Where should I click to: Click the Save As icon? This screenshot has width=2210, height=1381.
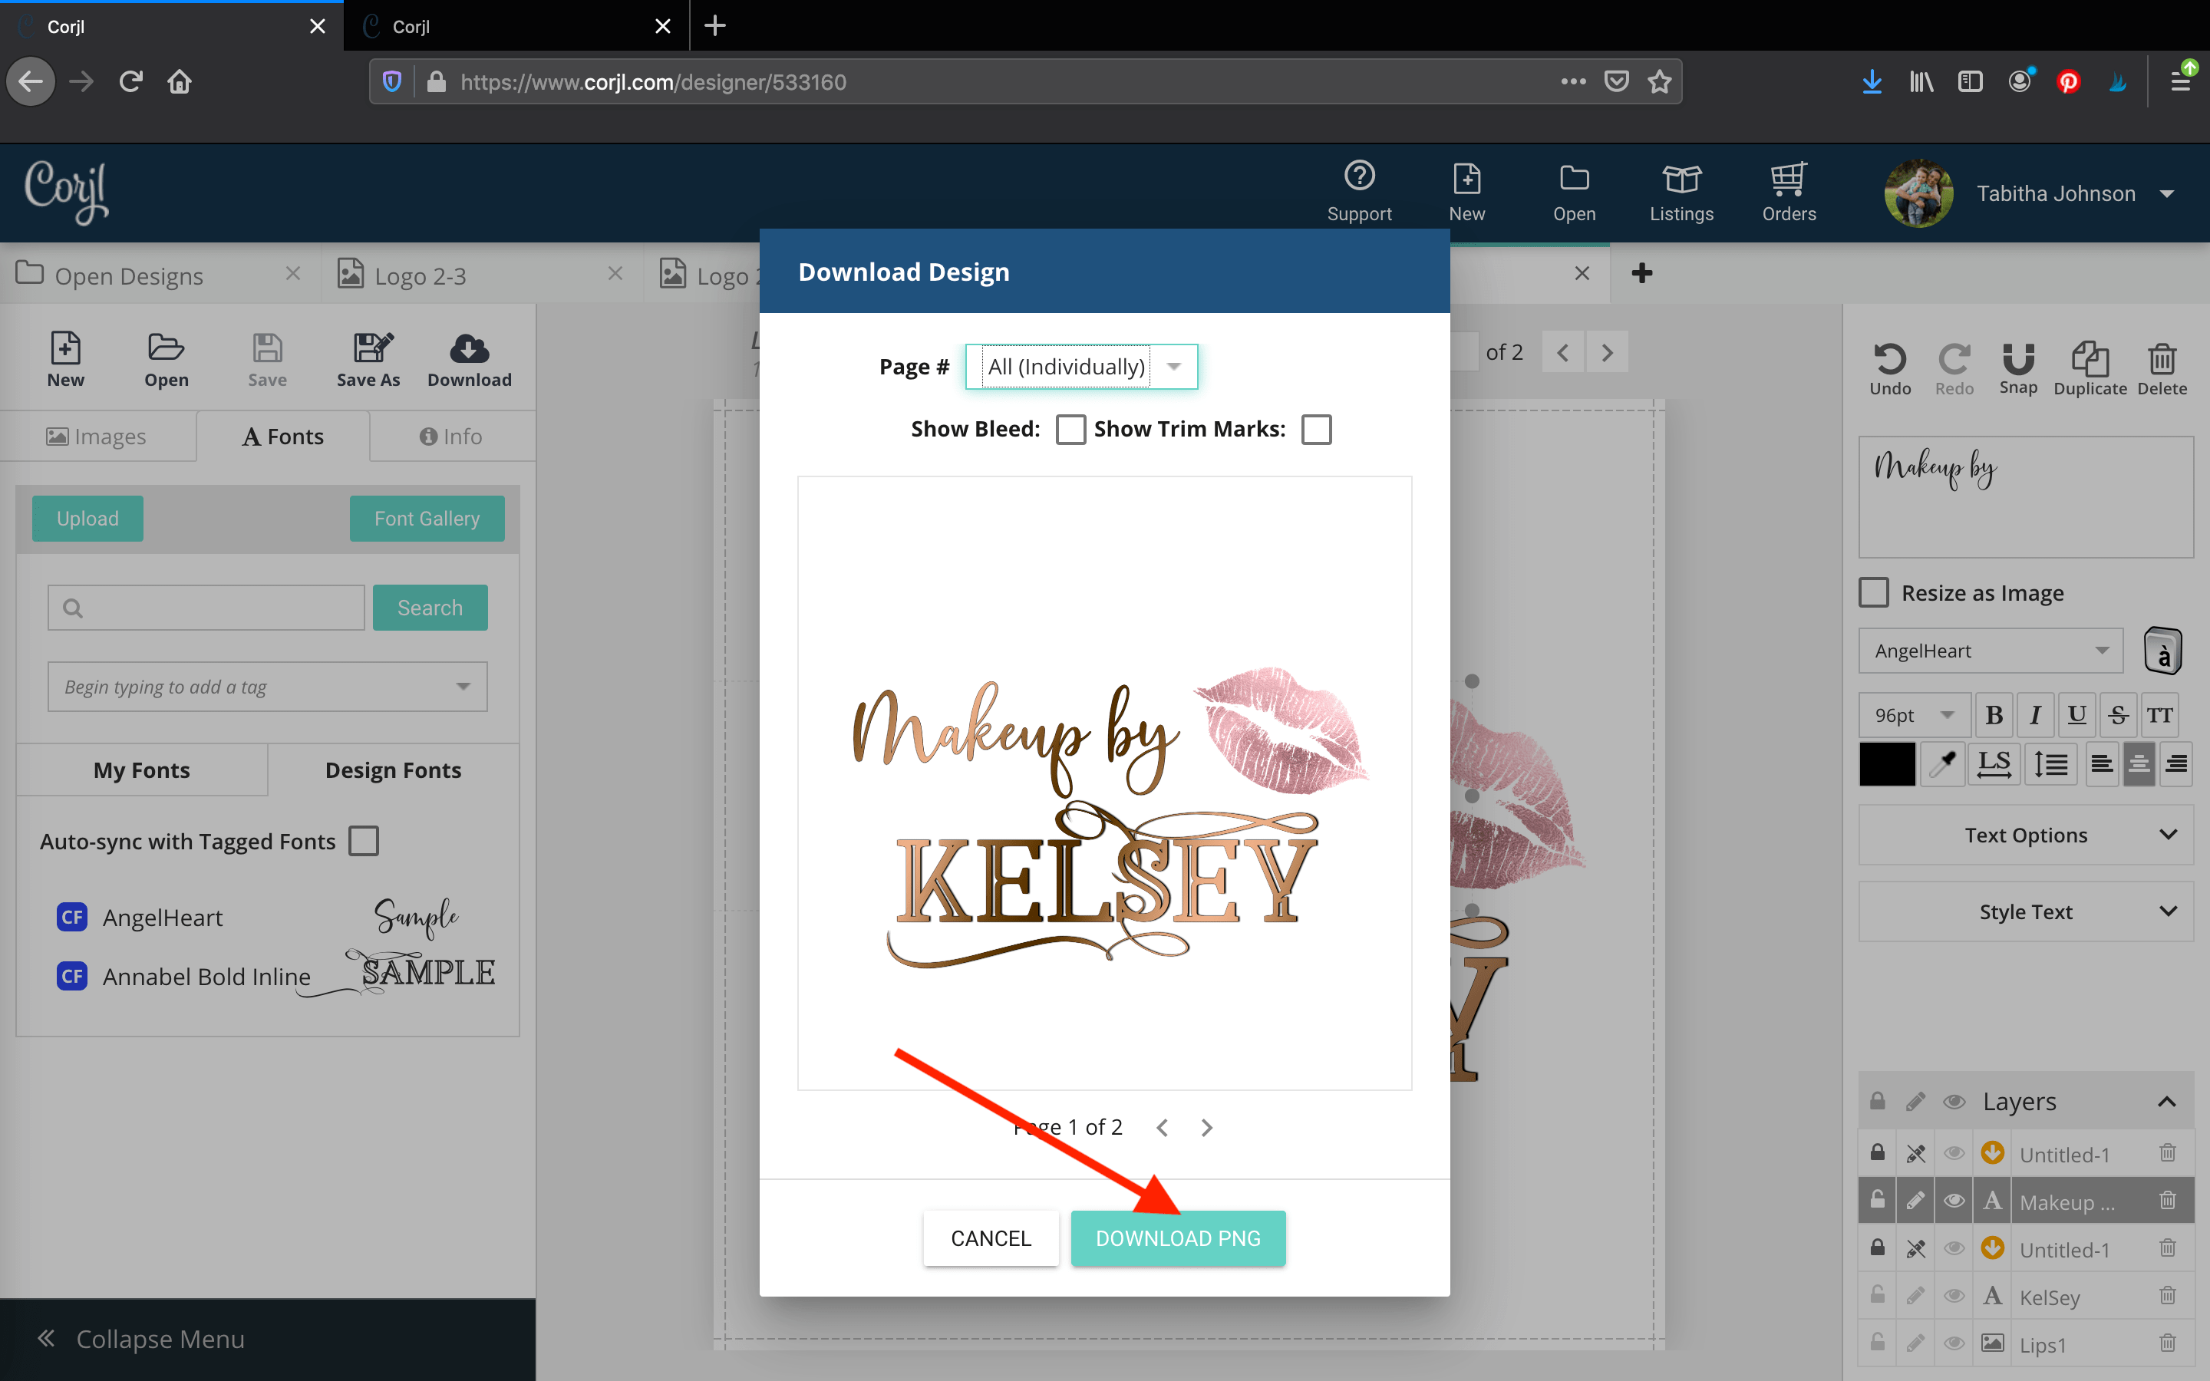[368, 350]
